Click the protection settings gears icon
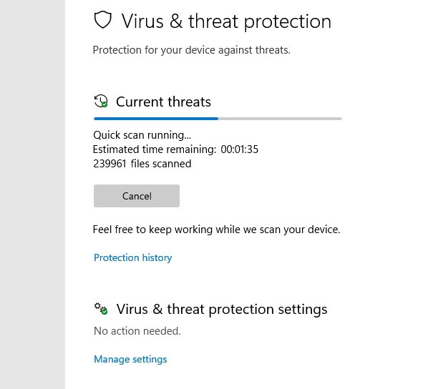This screenshot has height=389, width=433. coord(101,309)
